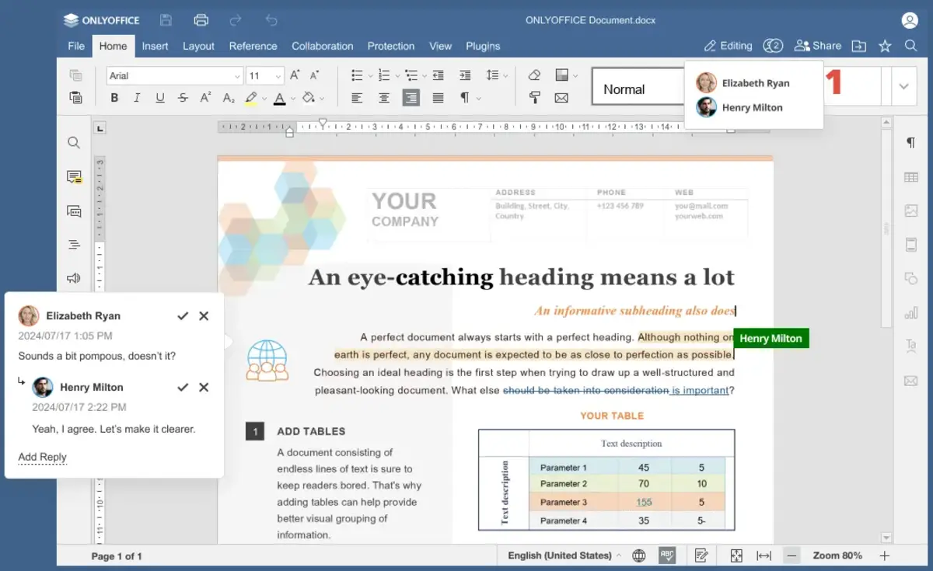Screen dimensions: 933x571
Task: Clear text style with eraser icon
Action: pos(534,75)
